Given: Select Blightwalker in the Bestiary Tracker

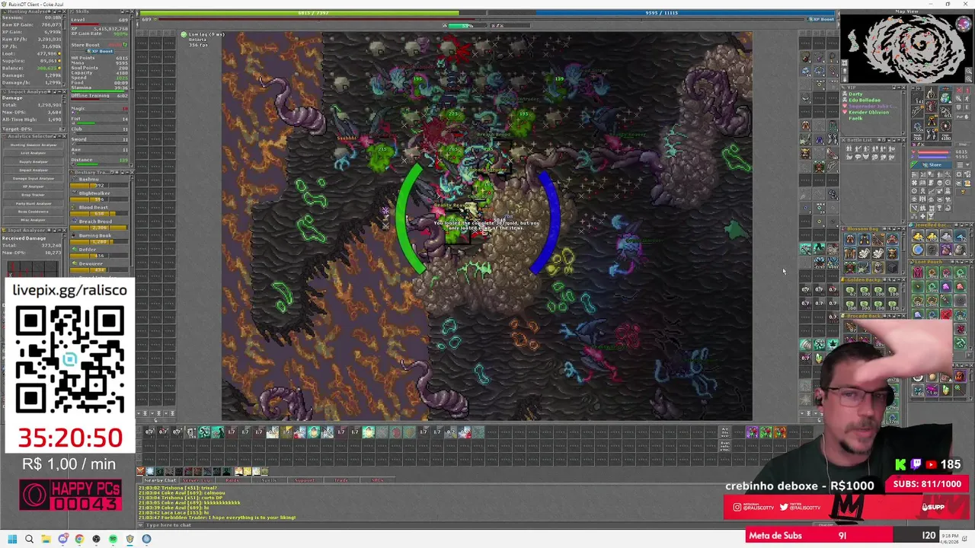Looking at the screenshot, I should (94, 193).
